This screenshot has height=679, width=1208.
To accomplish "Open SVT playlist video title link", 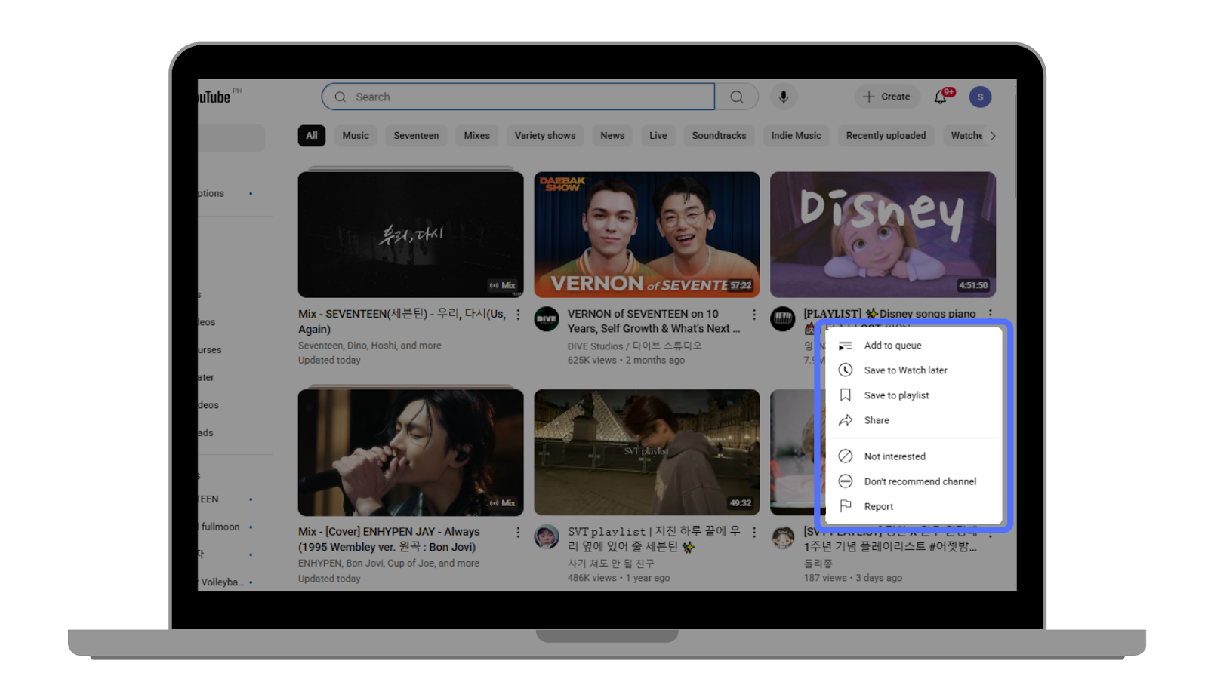I will (x=654, y=539).
